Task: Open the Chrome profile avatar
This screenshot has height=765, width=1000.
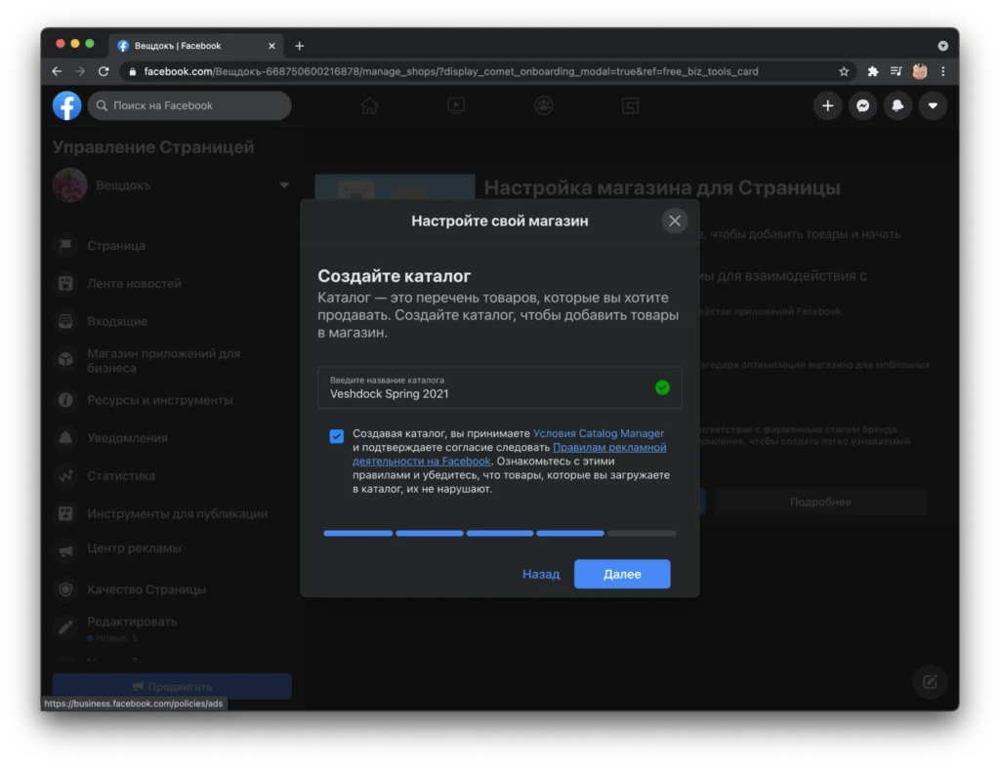Action: [920, 71]
